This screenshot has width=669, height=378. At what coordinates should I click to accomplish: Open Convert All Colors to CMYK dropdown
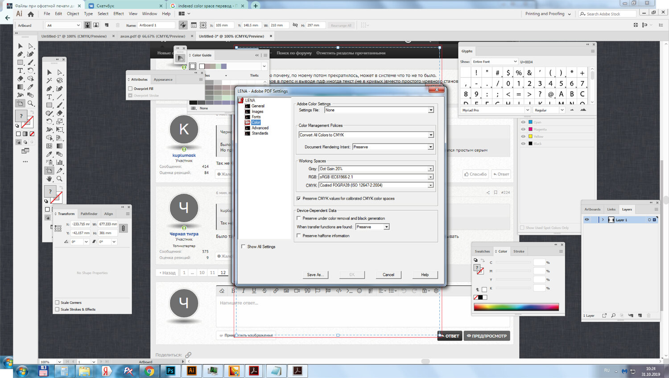pos(366,135)
